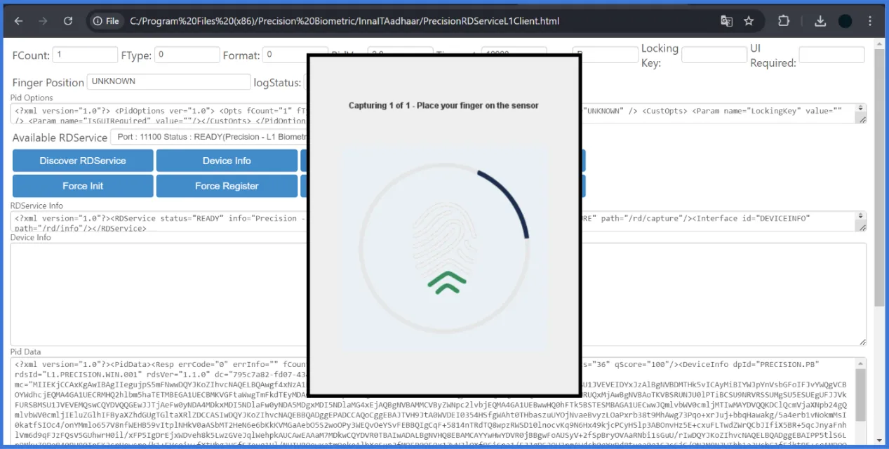Open the browser extensions menu

tap(784, 21)
